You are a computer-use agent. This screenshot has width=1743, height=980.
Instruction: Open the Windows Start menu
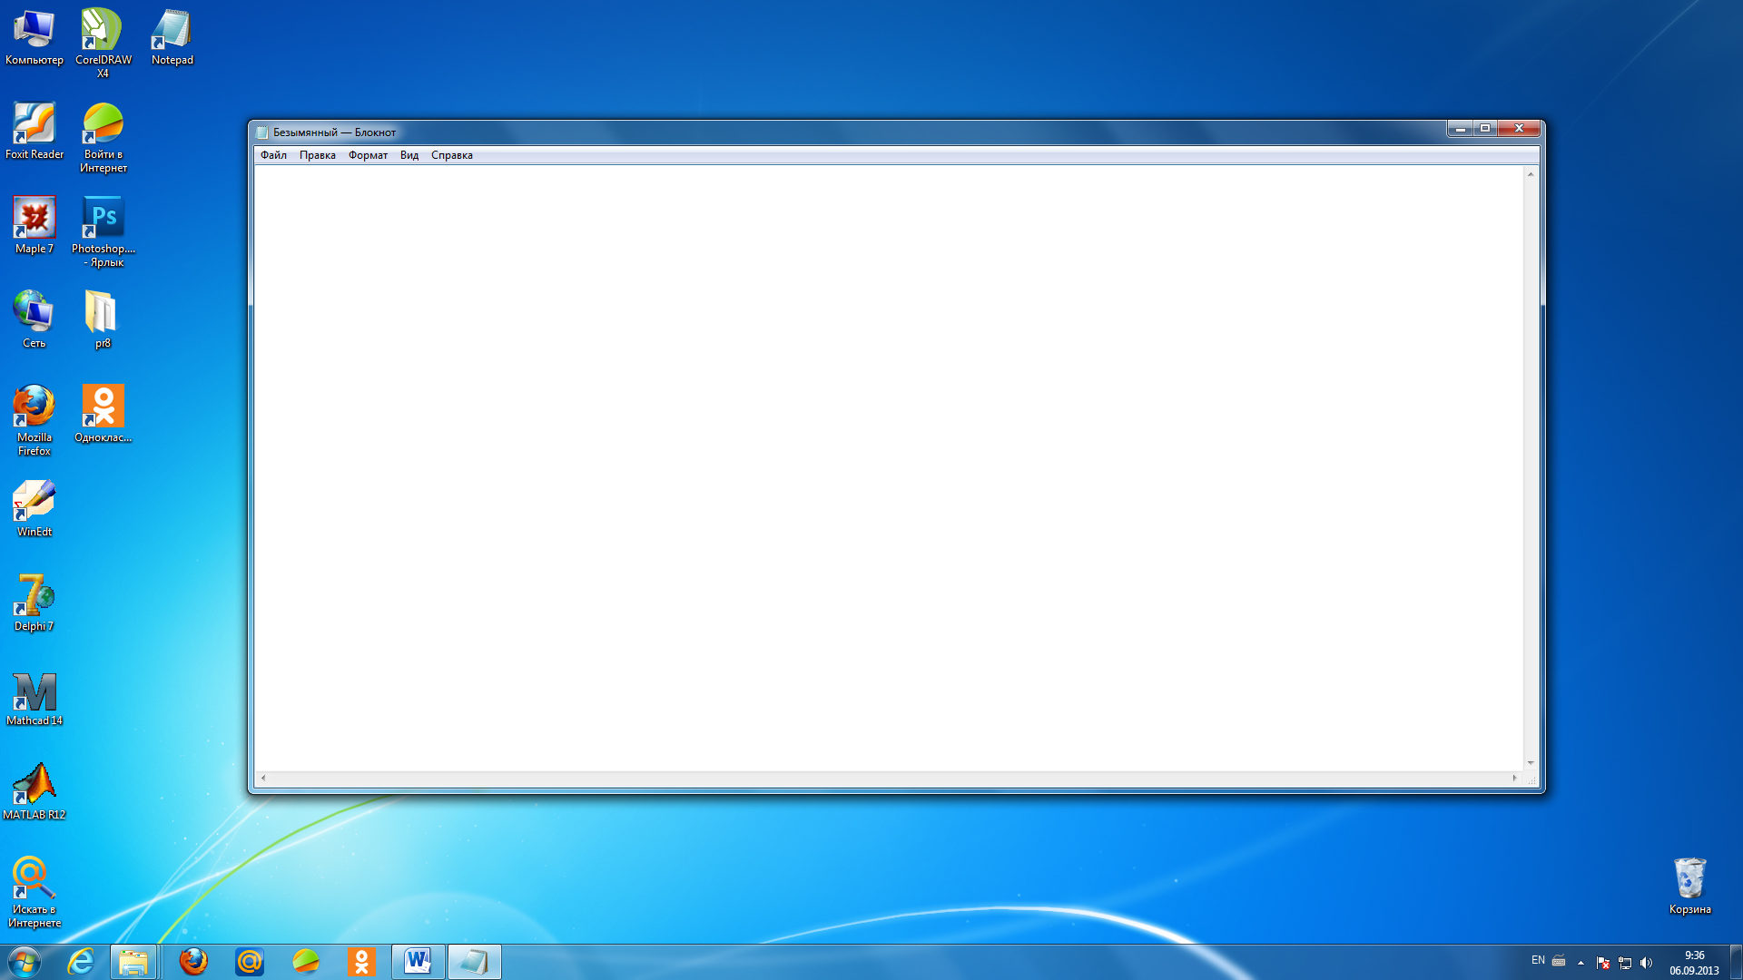25,962
